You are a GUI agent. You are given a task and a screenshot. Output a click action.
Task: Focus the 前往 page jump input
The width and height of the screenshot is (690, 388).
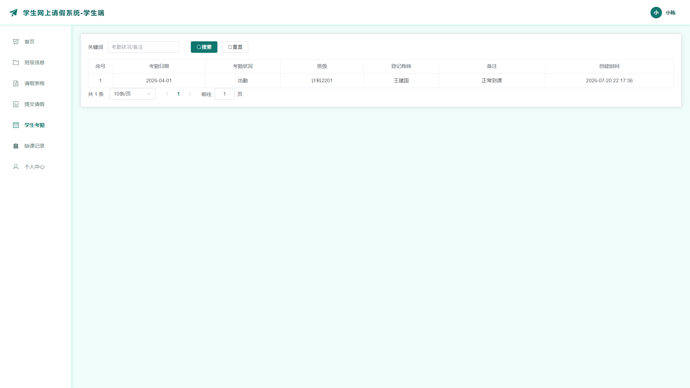coord(224,94)
